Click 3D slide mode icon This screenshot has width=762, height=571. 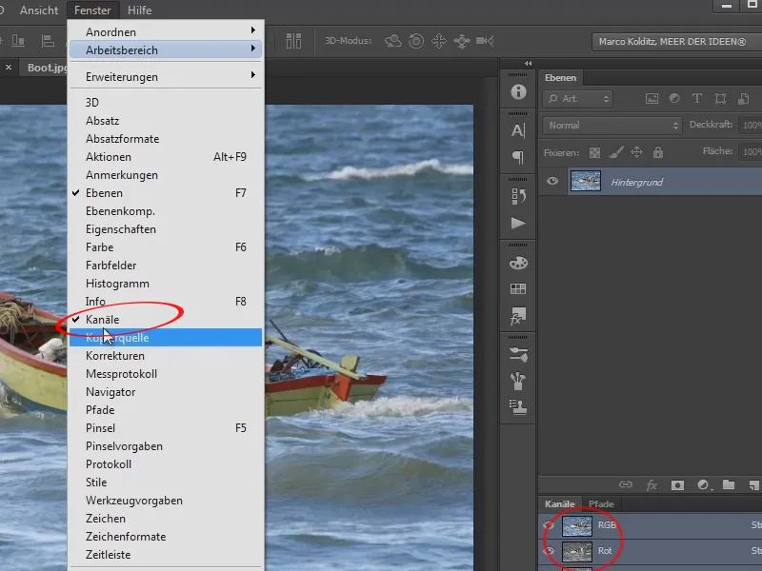[x=462, y=41]
